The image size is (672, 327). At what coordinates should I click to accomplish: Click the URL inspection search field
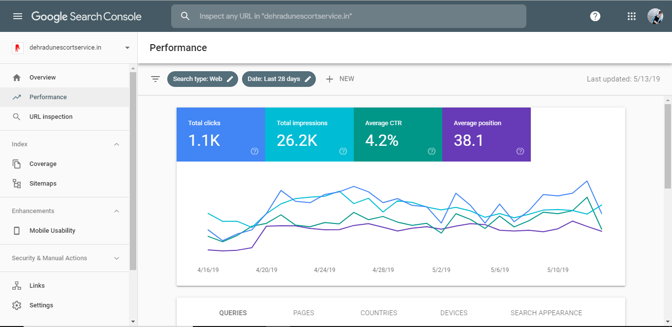[354, 16]
